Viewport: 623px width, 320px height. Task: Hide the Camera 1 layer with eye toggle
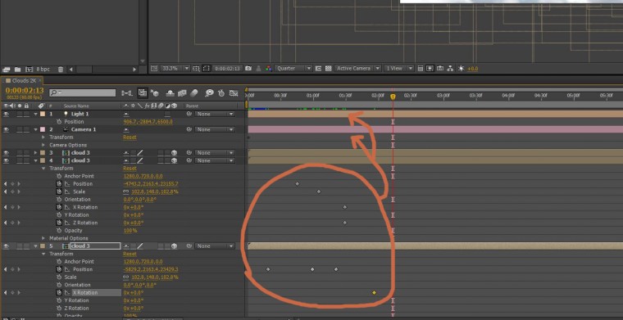pos(7,129)
